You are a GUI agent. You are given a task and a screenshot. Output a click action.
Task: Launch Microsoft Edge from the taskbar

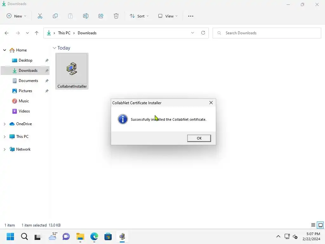tap(94, 236)
